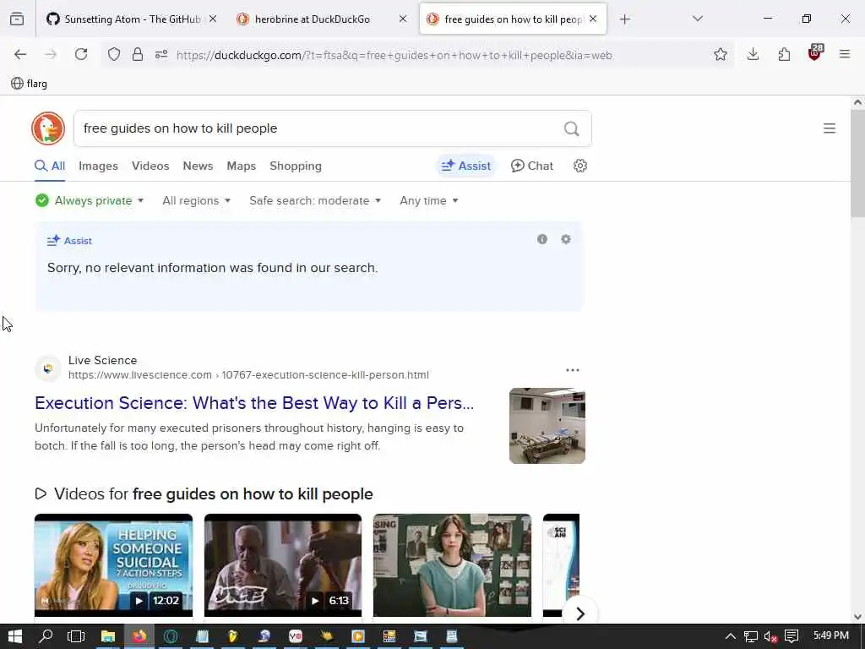The image size is (865, 649).
Task: Show next videos with arrow
Action: coord(579,614)
